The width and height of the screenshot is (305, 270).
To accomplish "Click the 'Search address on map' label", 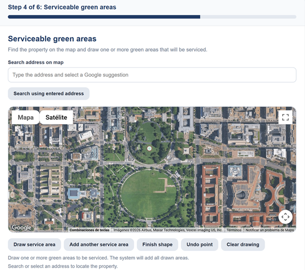I will coord(36,62).
